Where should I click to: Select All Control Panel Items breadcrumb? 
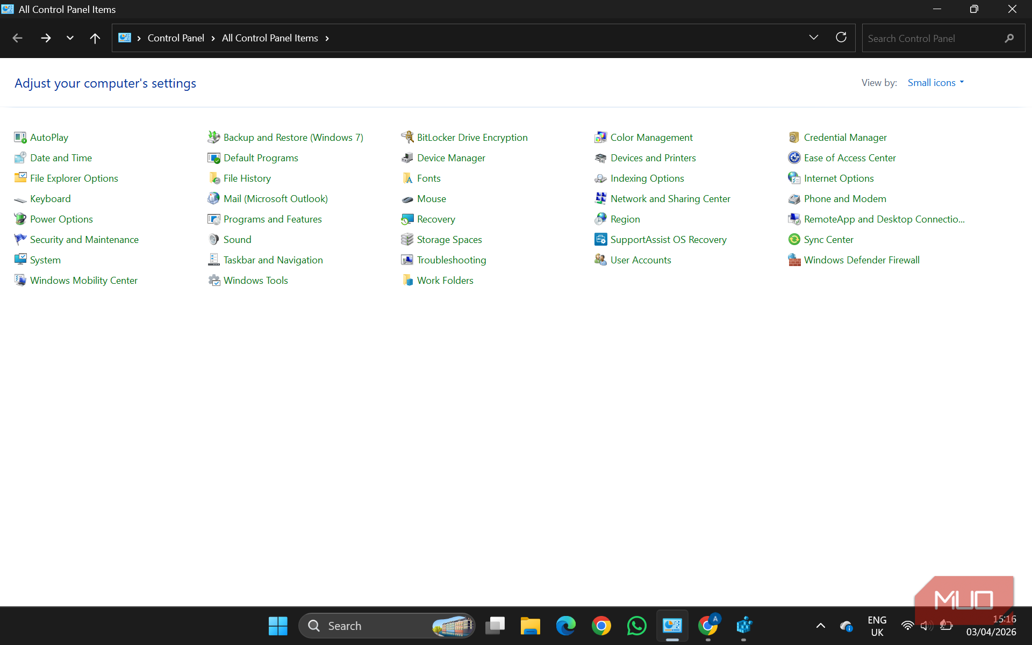(x=270, y=38)
